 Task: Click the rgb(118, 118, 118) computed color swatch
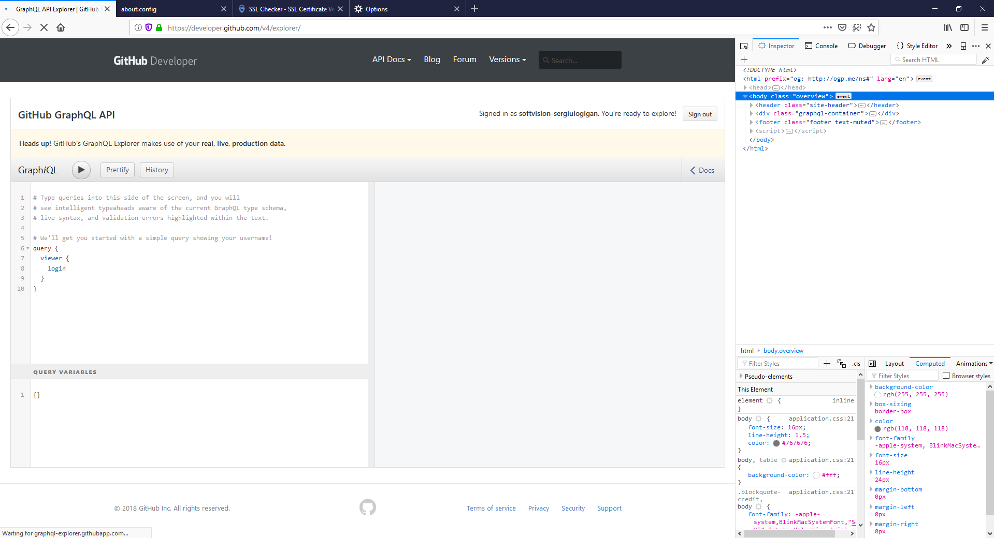click(x=877, y=429)
